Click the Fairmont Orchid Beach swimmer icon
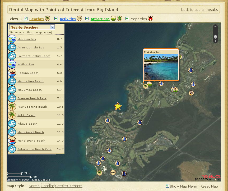The width and height of the screenshot is (228, 191). click(x=12, y=56)
